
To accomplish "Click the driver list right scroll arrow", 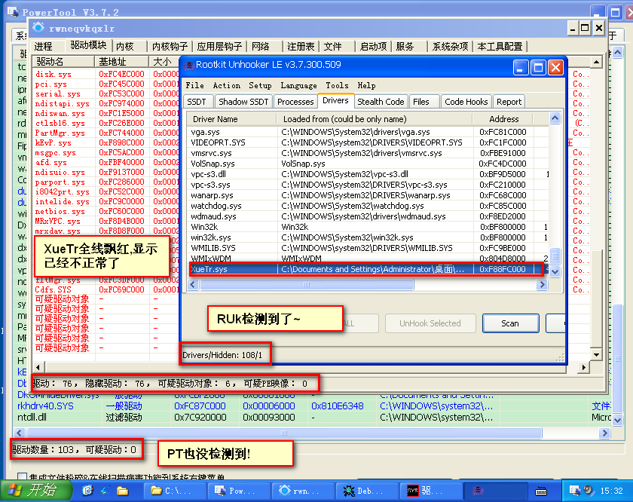I will (x=542, y=285).
